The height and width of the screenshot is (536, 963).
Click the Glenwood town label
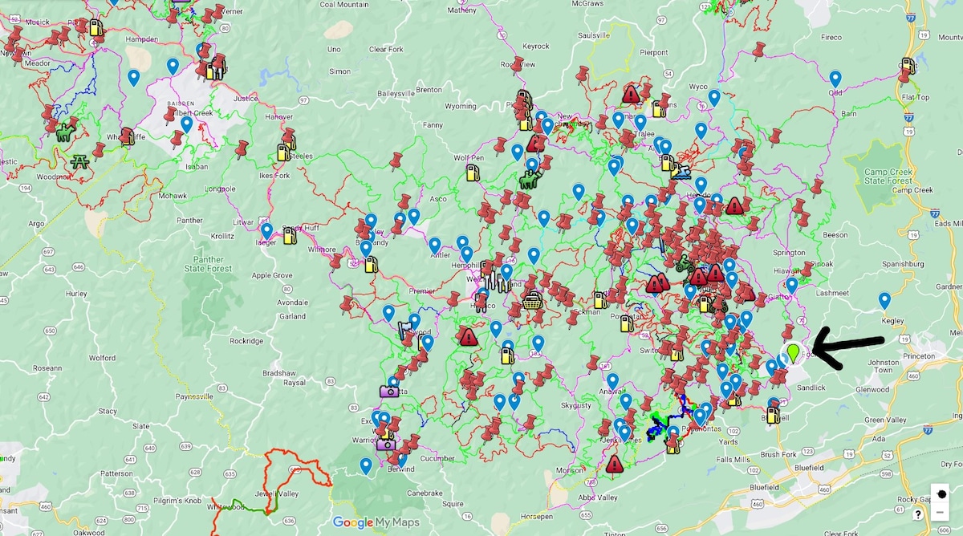coord(871,390)
